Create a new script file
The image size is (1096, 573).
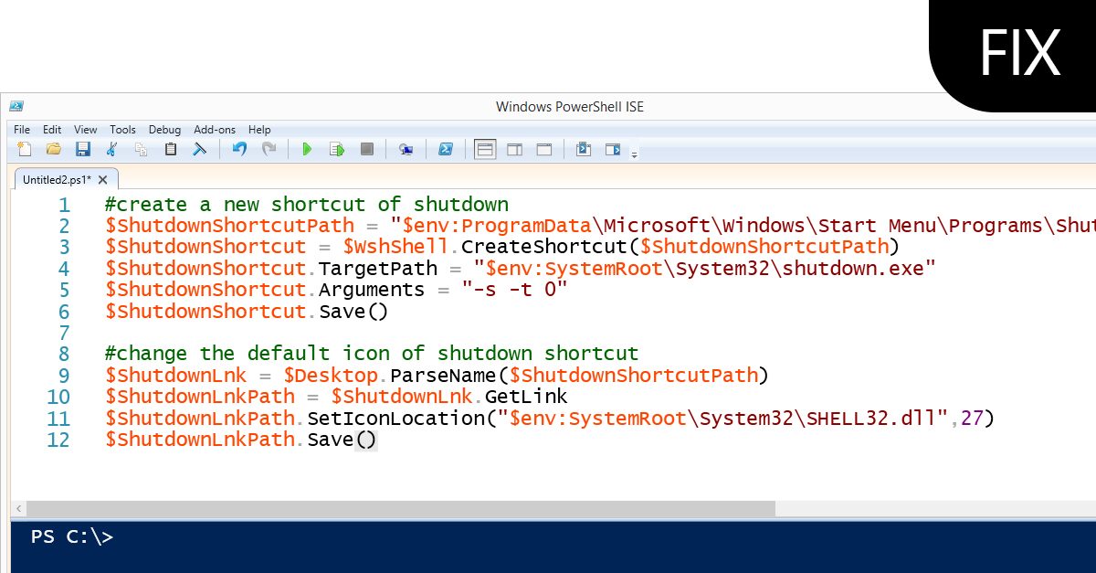pyautogui.click(x=24, y=148)
